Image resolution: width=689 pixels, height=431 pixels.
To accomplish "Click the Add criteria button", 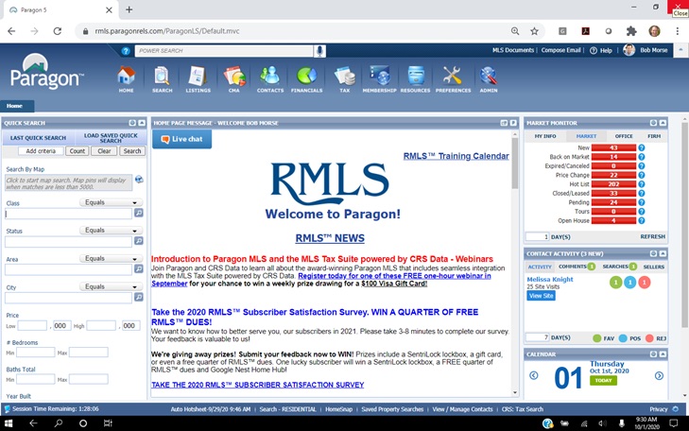I will 41,151.
